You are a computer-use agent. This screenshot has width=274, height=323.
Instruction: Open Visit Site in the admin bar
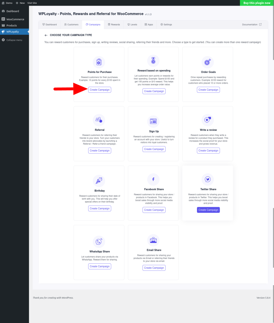(x=32, y=3)
